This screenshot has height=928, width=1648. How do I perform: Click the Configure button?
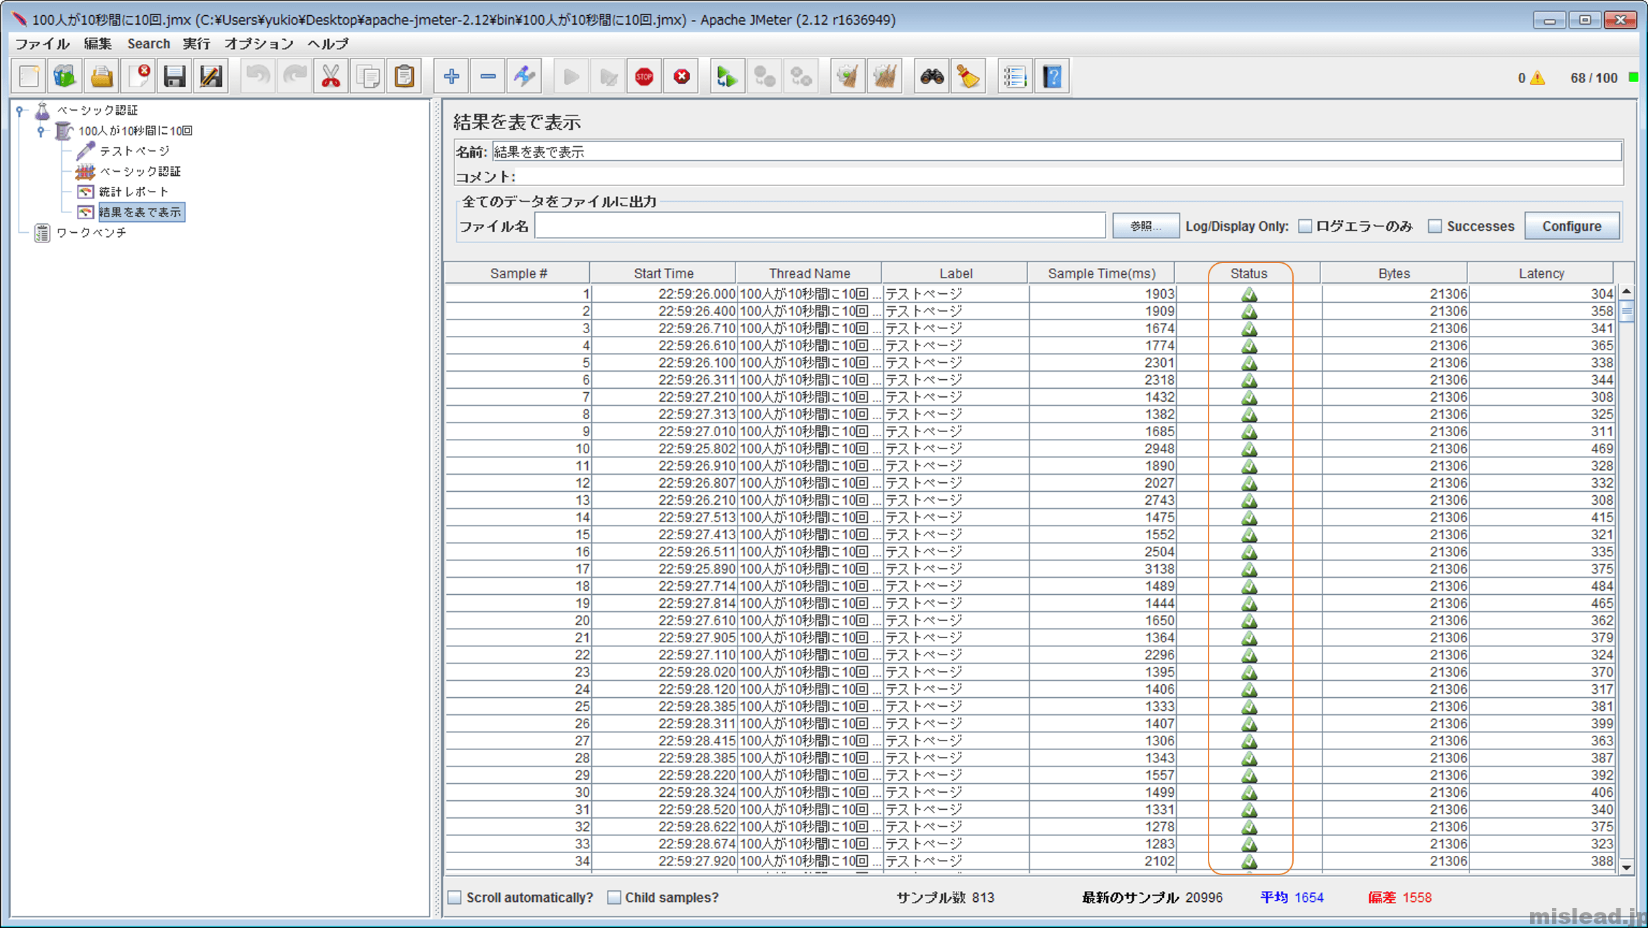tap(1572, 226)
